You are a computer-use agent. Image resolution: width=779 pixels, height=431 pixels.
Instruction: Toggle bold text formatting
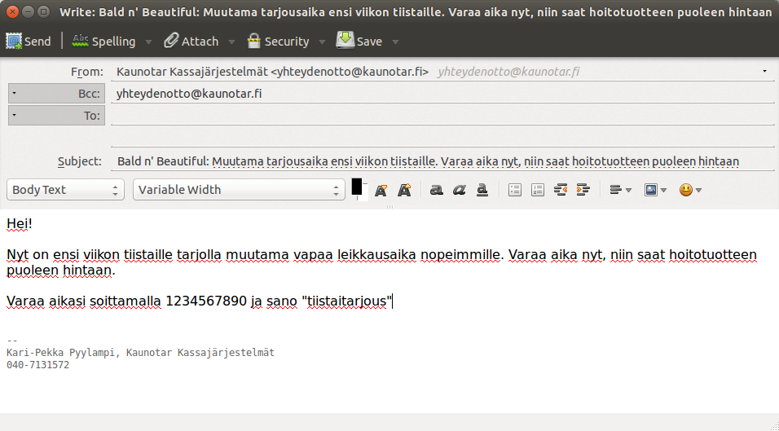click(437, 190)
